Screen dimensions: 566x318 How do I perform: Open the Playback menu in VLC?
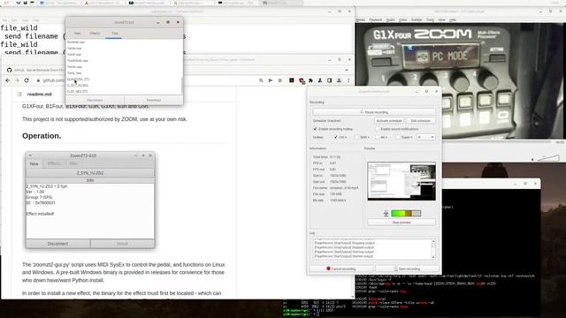pyautogui.click(x=375, y=19)
